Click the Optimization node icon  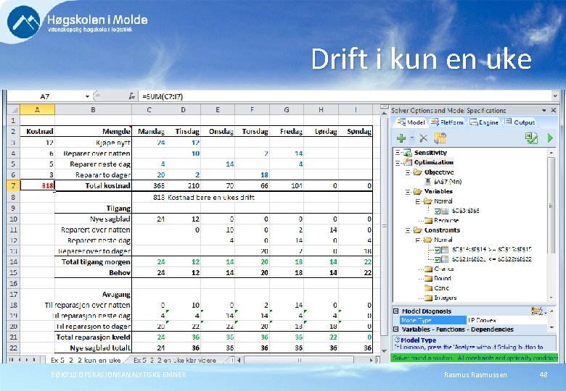point(408,162)
